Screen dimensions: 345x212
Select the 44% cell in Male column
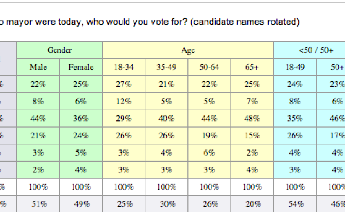tap(38, 119)
